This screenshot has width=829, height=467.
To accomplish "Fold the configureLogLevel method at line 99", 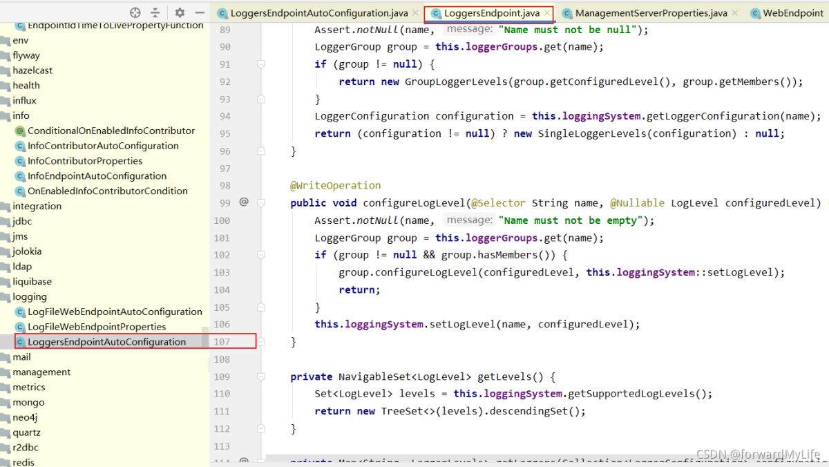I will (x=261, y=202).
